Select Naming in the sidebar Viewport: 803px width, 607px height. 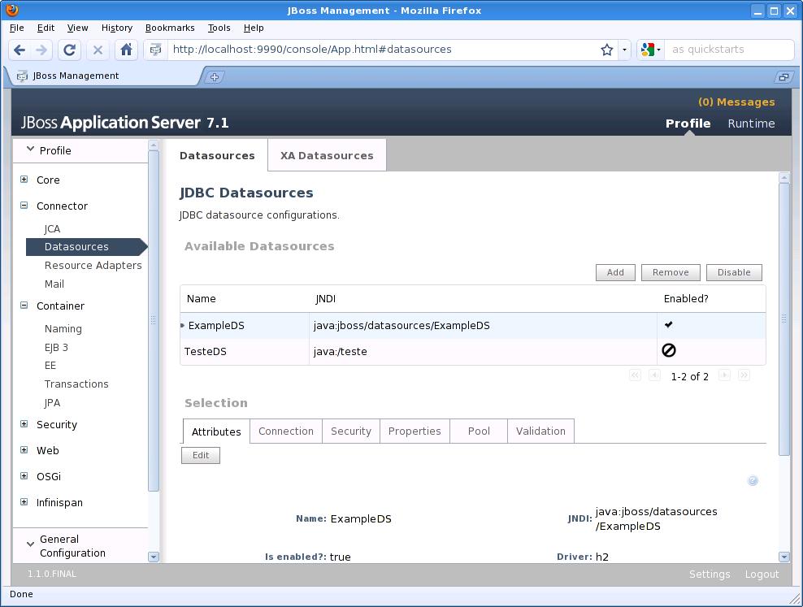63,328
